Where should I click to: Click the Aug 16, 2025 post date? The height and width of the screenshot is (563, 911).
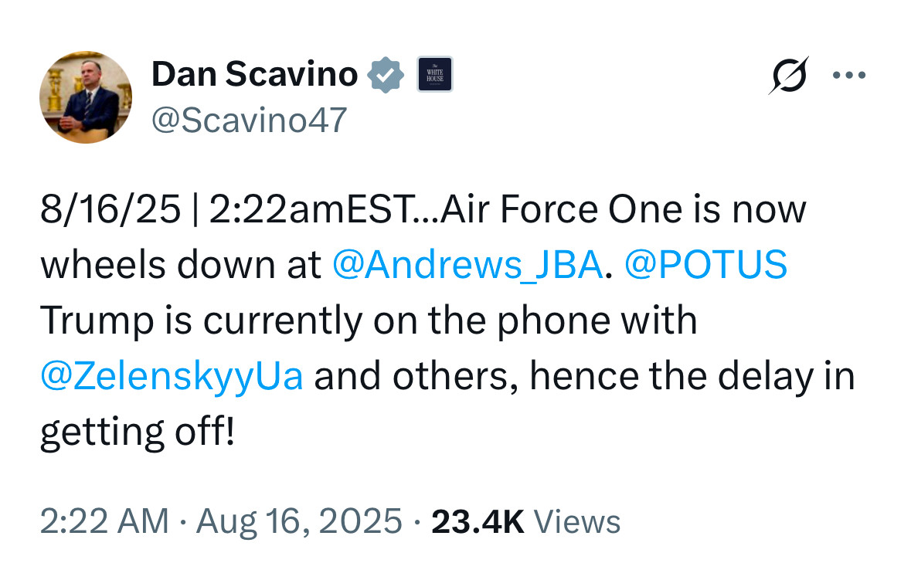300,521
